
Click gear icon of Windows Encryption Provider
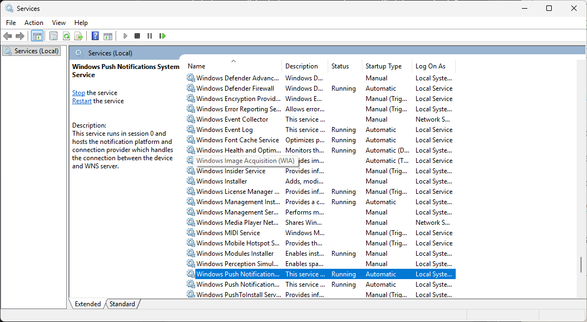191,98
